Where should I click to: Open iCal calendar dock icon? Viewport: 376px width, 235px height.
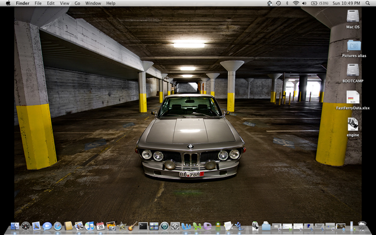tap(100, 226)
